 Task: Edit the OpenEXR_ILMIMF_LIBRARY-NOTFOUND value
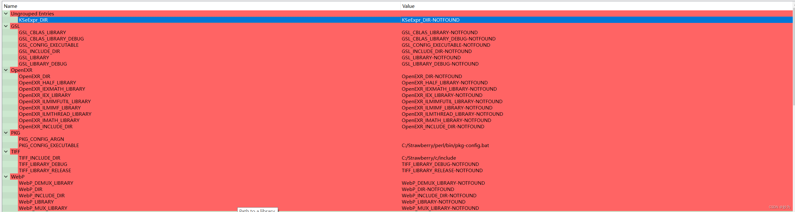(447, 108)
